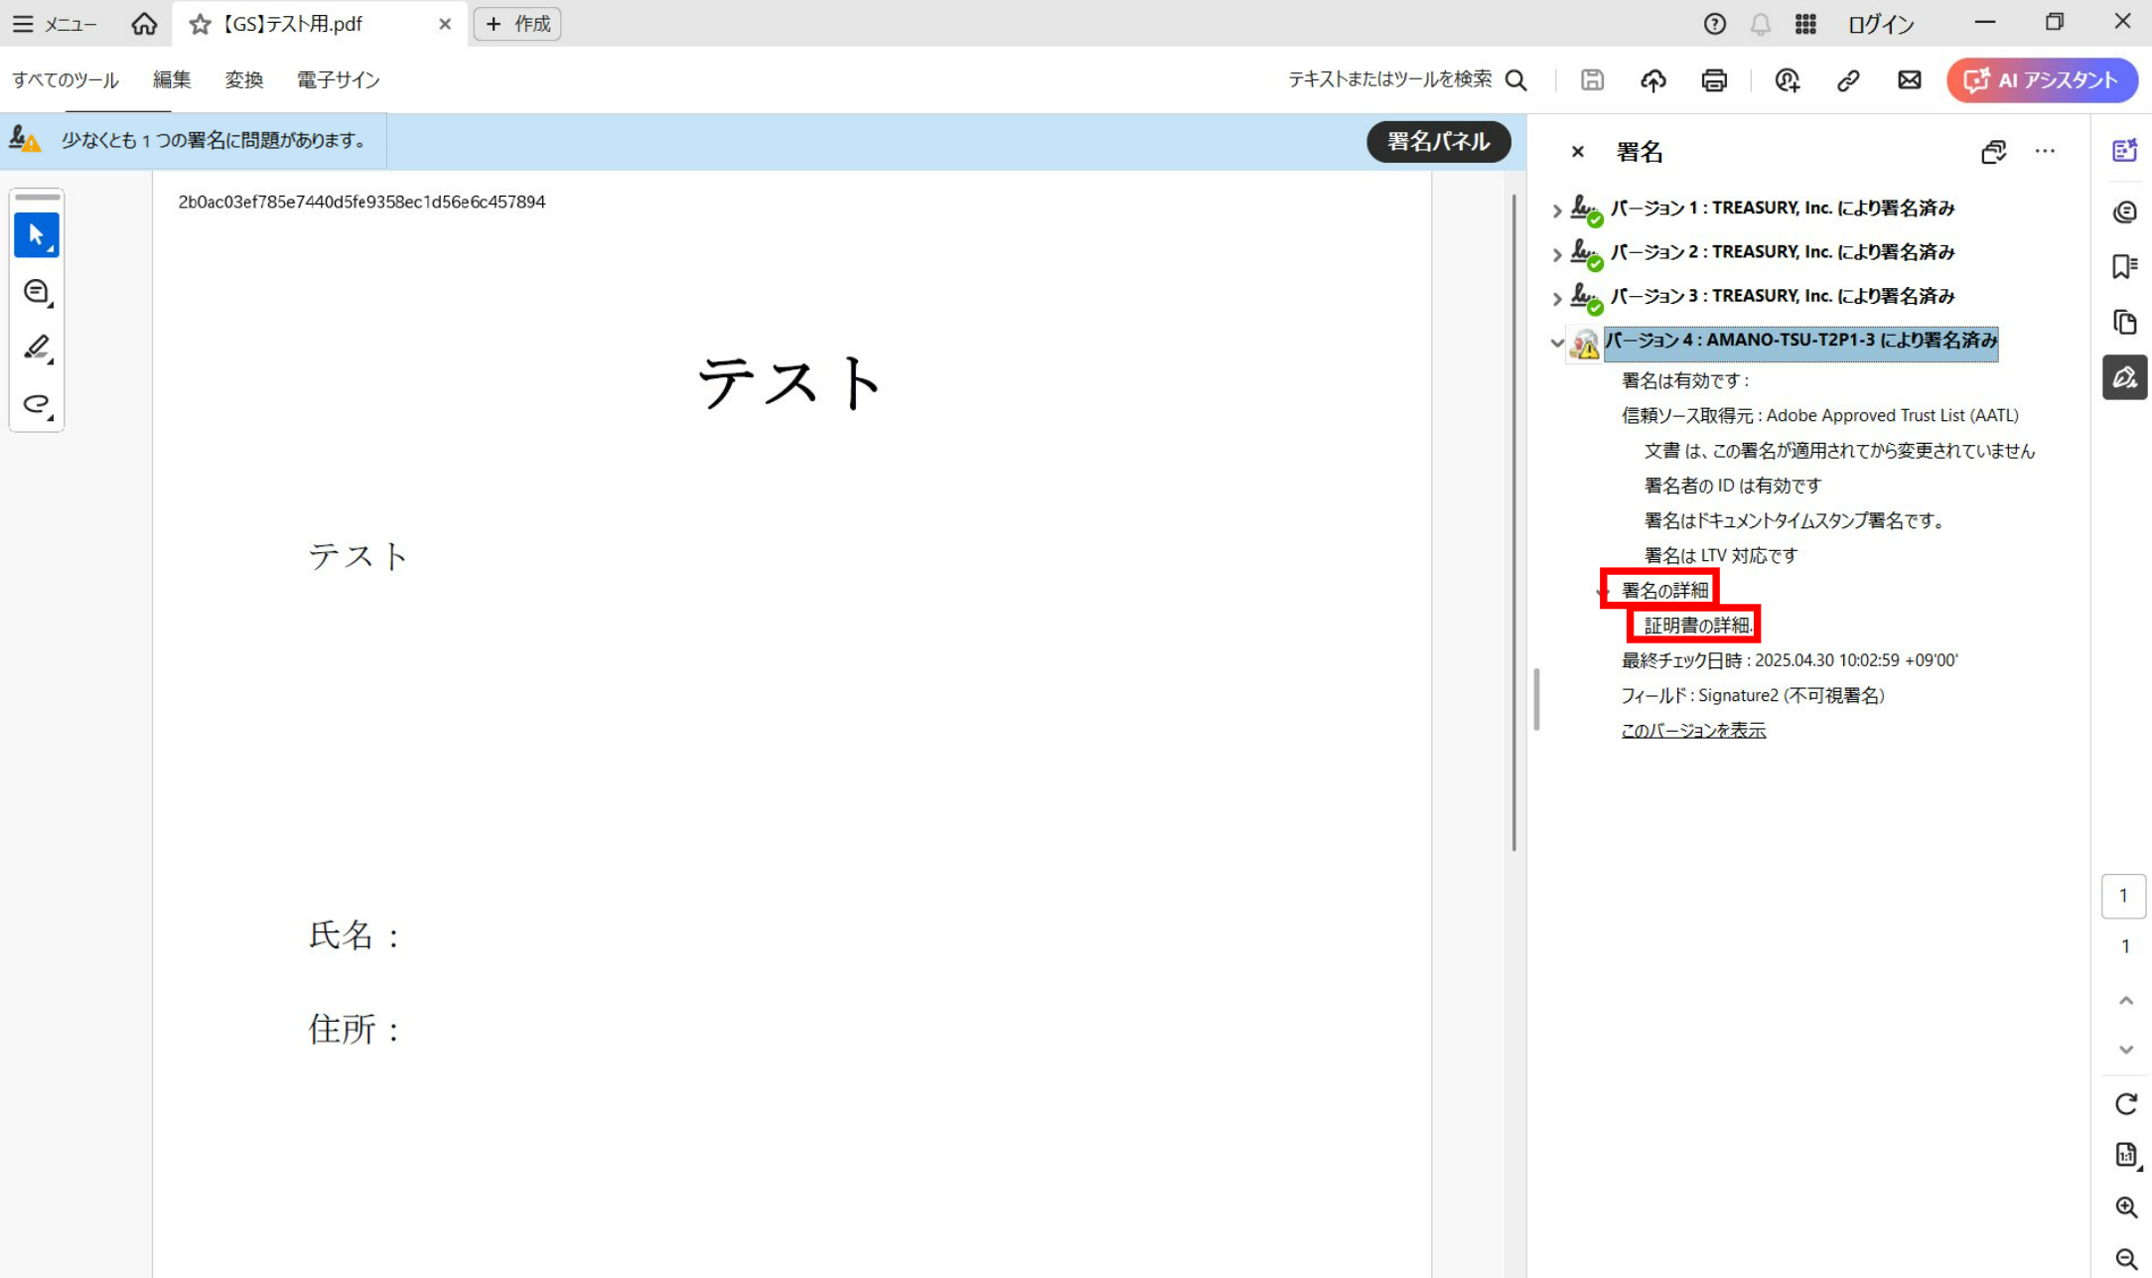Screen dimensions: 2152x1278
Task: Save the PDF document
Action: pyautogui.click(x=1591, y=80)
